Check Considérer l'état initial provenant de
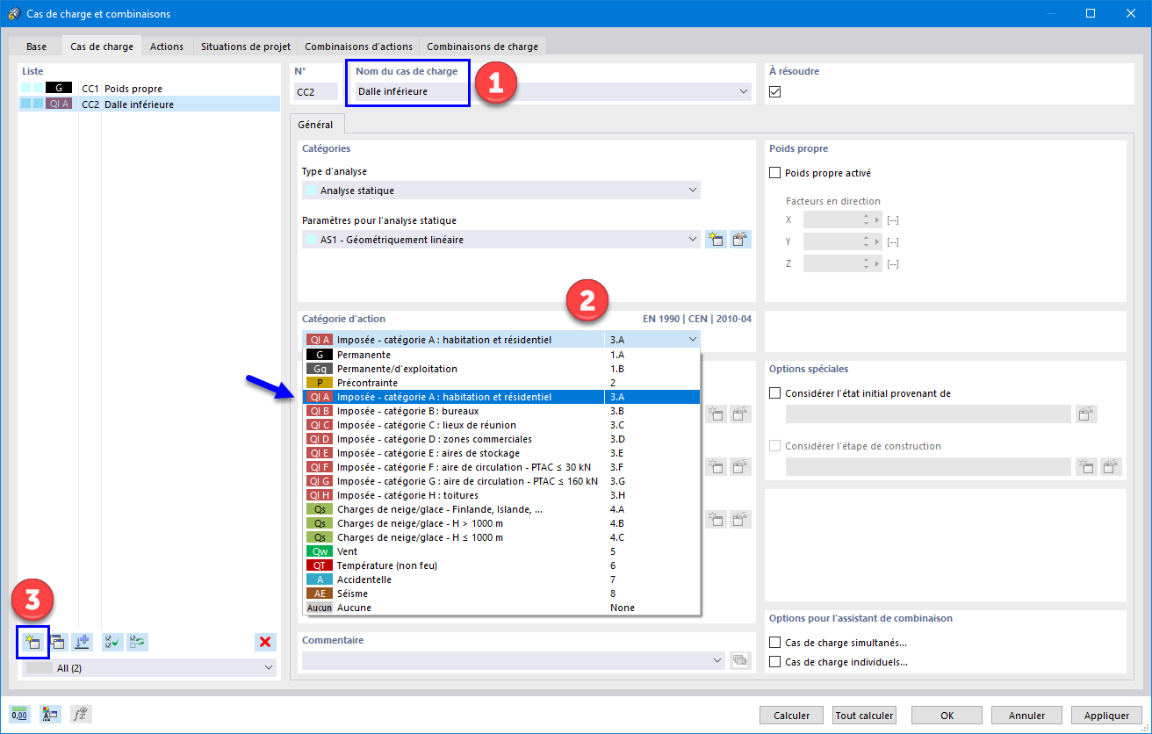This screenshot has width=1152, height=734. (x=775, y=393)
